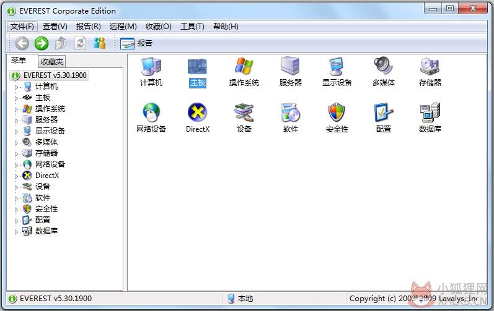Expand the 显示设备 tree node arrow
This screenshot has width=494, height=311.
coord(16,131)
